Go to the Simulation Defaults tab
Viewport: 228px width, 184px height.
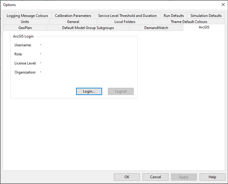(206, 16)
